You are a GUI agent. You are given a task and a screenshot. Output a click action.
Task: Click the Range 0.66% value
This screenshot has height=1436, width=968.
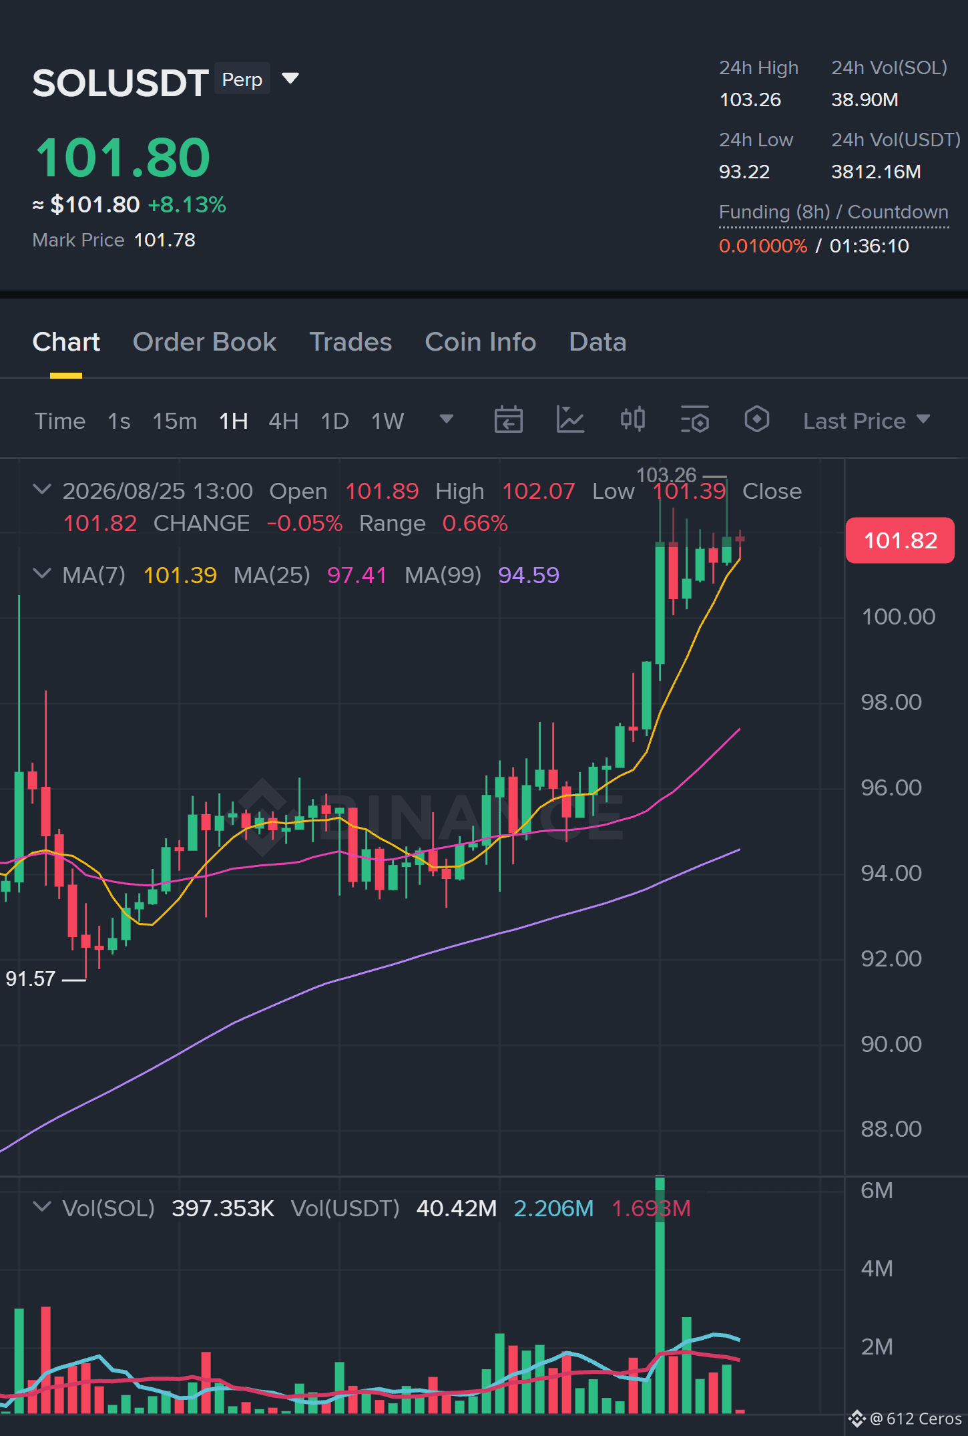[x=475, y=523]
